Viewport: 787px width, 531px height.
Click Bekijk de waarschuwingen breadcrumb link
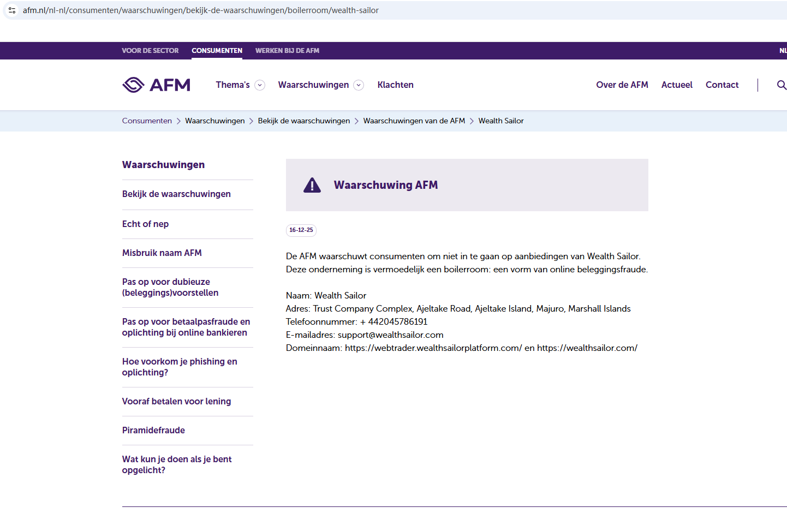click(x=304, y=121)
